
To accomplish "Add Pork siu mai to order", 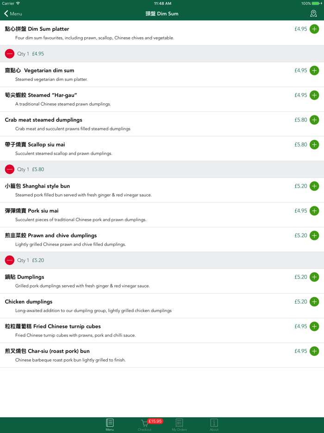I will tap(314, 211).
